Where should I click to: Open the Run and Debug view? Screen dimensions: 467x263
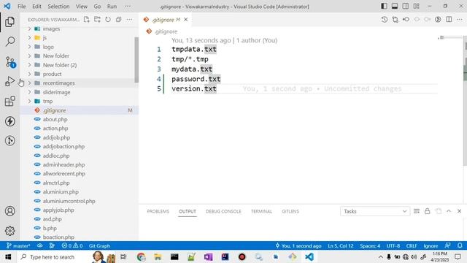(9, 81)
